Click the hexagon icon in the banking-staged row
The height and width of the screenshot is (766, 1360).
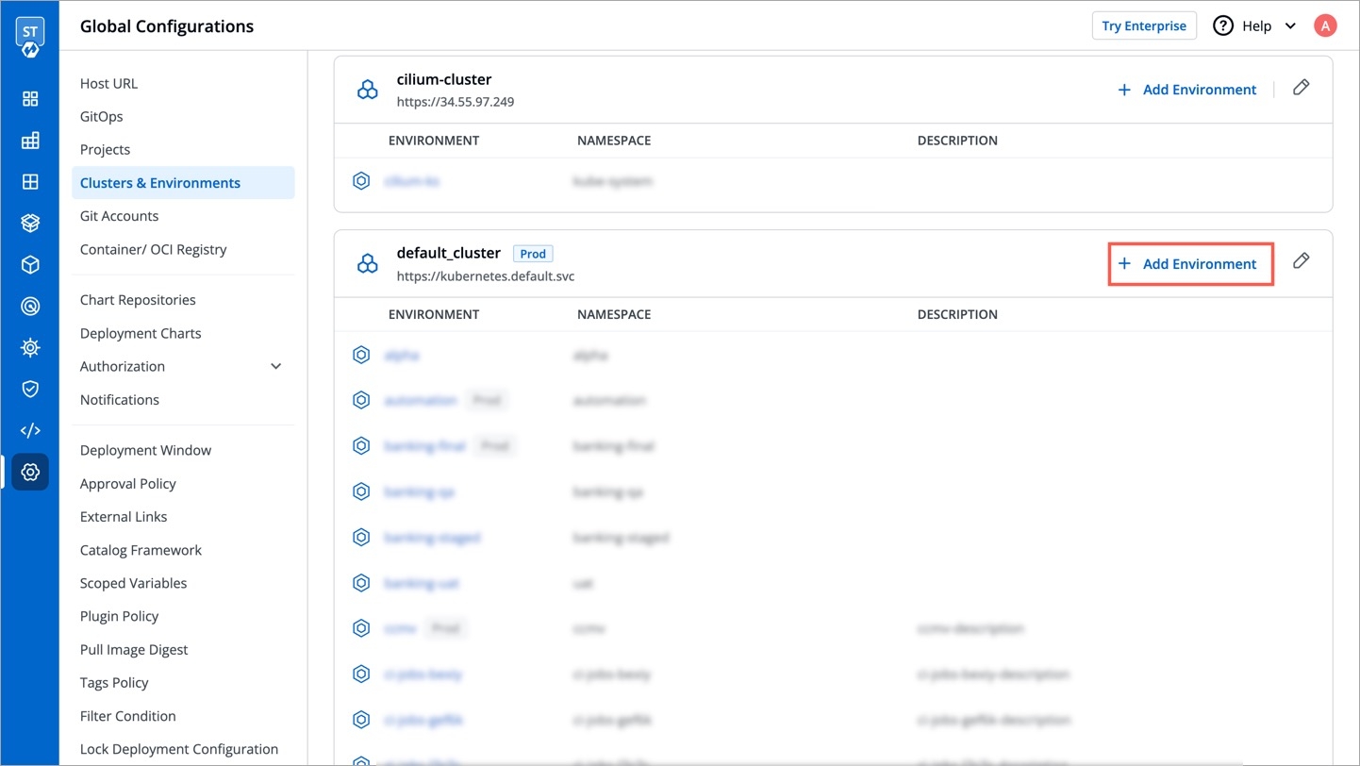(x=361, y=537)
